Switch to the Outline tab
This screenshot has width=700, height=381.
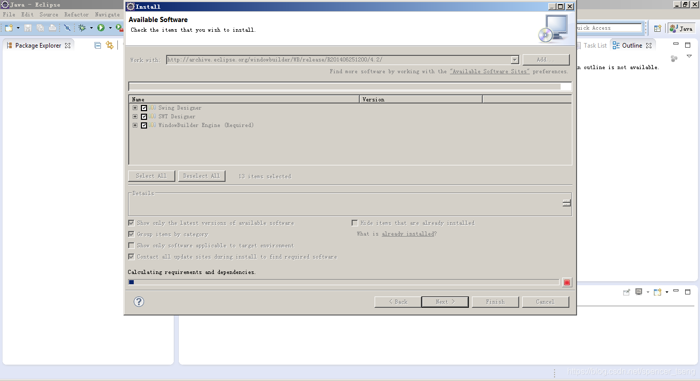tap(632, 45)
